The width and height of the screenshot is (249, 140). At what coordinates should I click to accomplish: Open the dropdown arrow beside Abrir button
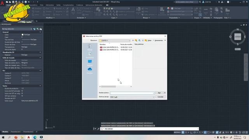coord(165,93)
